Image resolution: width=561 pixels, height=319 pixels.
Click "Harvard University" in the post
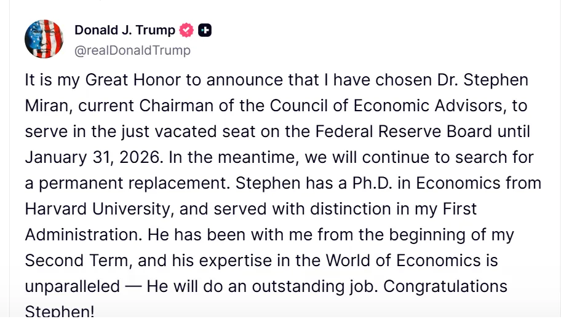pyautogui.click(x=98, y=208)
